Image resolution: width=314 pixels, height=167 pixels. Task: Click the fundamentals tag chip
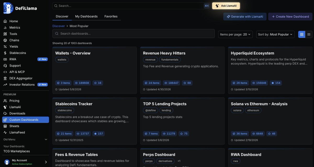click(170, 60)
